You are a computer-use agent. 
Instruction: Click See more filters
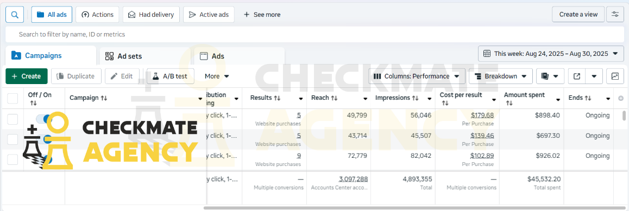tap(262, 15)
